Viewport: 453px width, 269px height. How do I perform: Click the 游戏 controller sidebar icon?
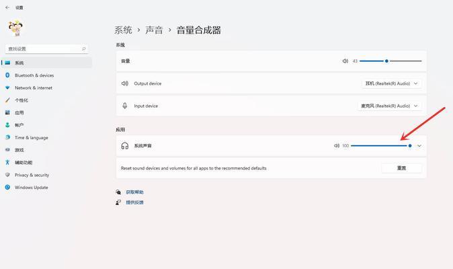(7, 150)
